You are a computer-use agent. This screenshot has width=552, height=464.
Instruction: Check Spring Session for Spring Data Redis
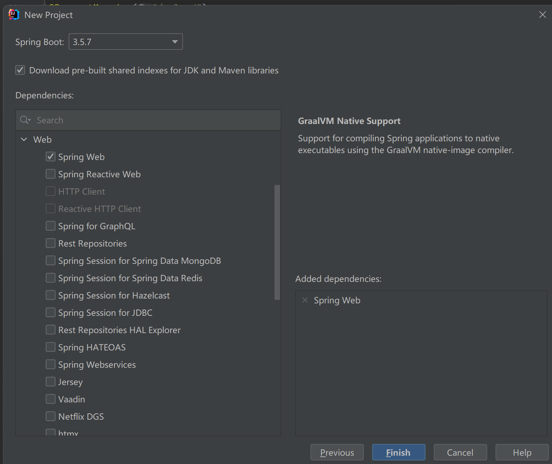pyautogui.click(x=51, y=278)
